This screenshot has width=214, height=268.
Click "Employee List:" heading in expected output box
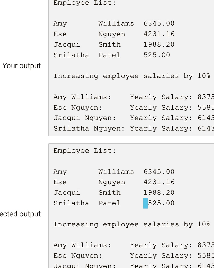[x=85, y=151]
